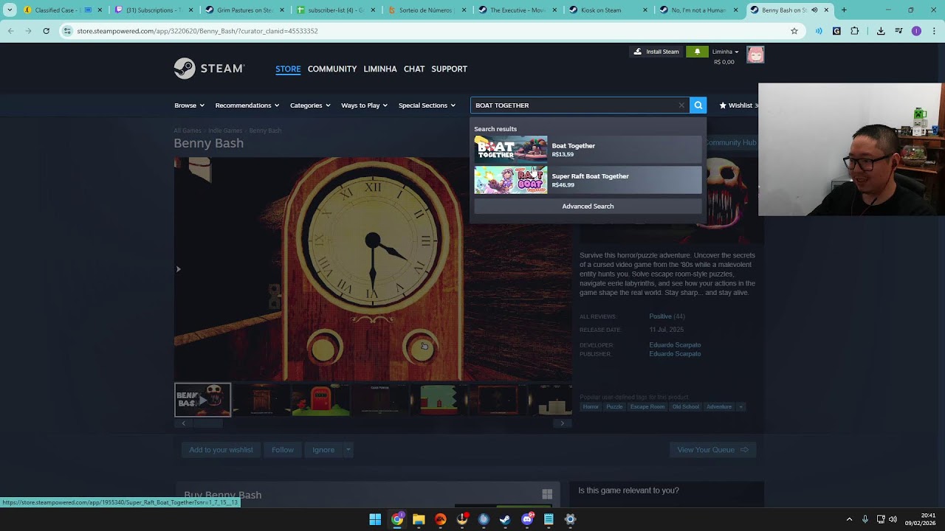Click the Ignore button
Screen dimensions: 945x531
[x=323, y=450]
